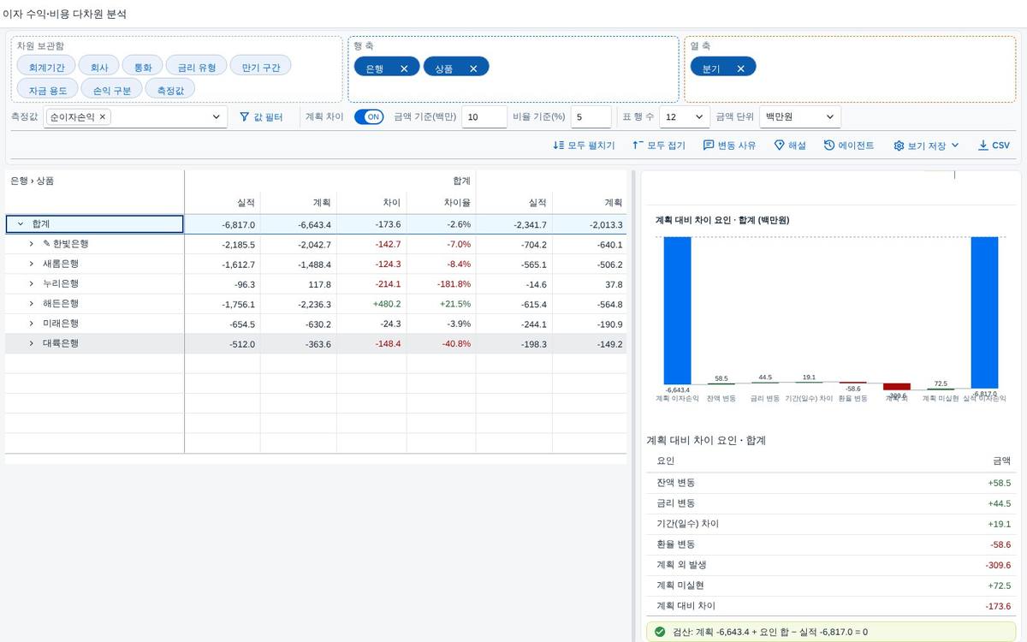This screenshot has width=1027, height=642.
Task: Select the 손익 구분 dimension chip
Action: (x=112, y=88)
